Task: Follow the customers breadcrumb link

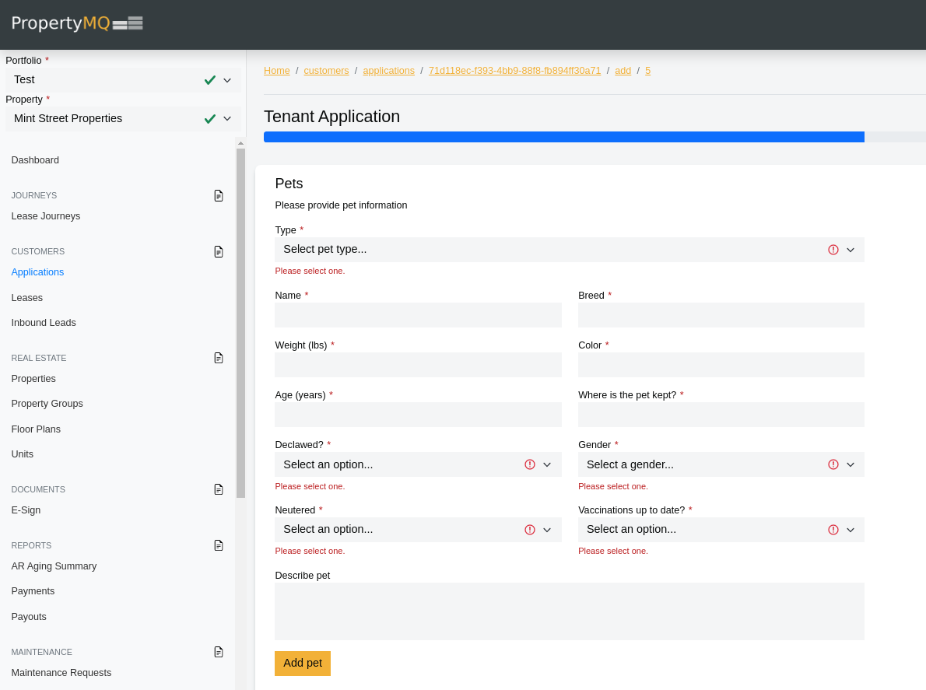Action: [326, 71]
